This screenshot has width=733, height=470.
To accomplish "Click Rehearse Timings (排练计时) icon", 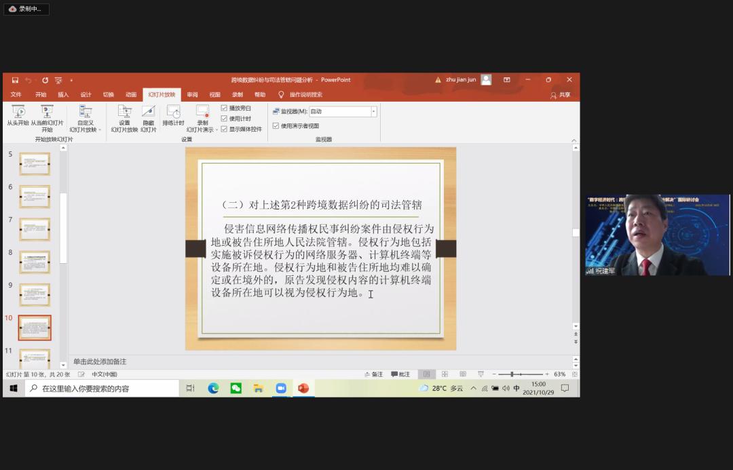I will coord(173,112).
